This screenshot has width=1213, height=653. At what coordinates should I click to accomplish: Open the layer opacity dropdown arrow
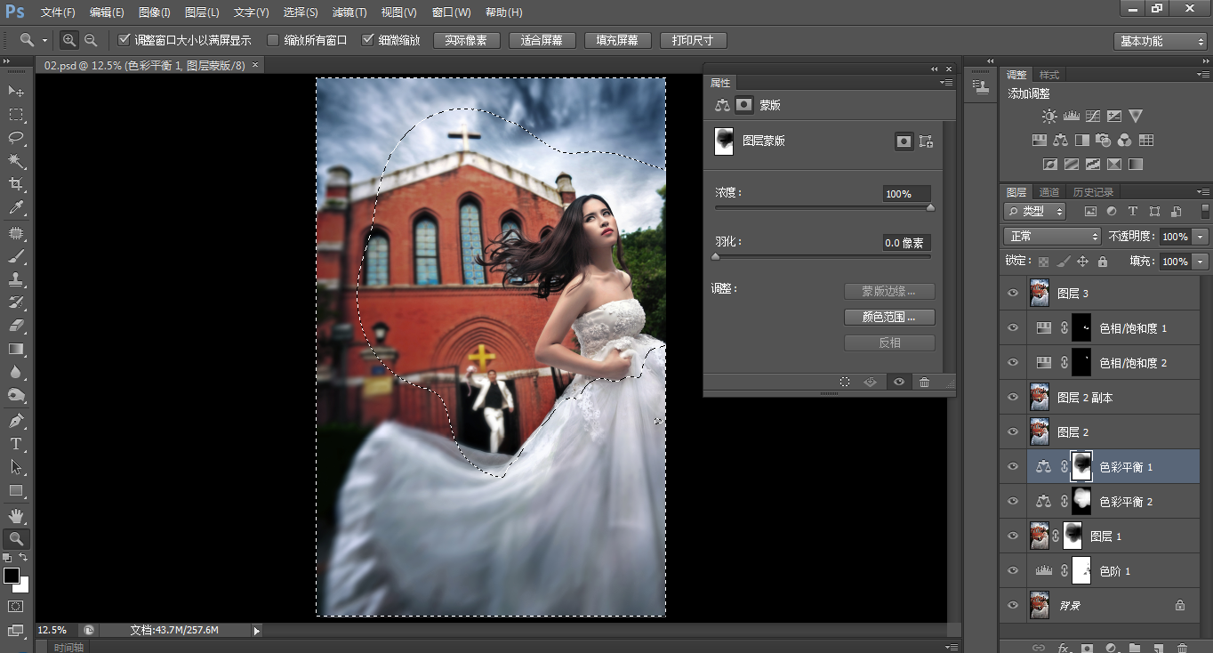[x=1201, y=237]
